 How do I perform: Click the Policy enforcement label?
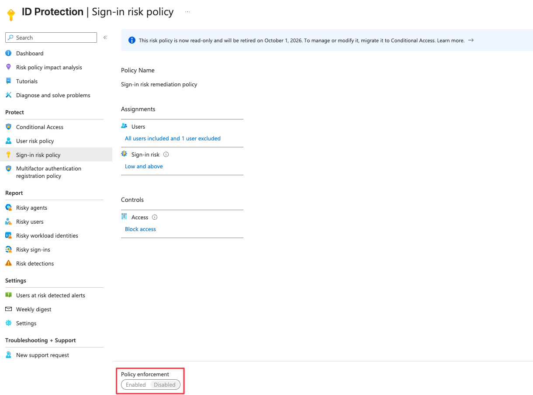tap(145, 374)
